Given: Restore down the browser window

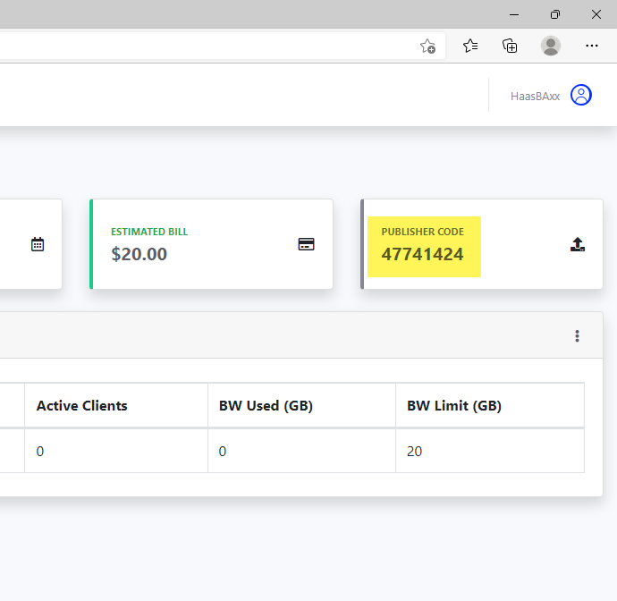Looking at the screenshot, I should pos(554,14).
